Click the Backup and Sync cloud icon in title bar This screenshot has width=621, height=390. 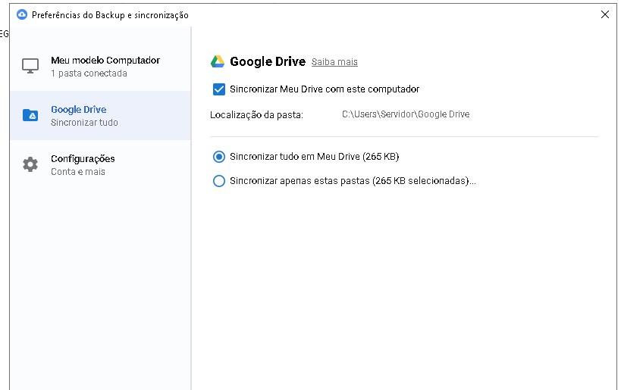[22, 14]
